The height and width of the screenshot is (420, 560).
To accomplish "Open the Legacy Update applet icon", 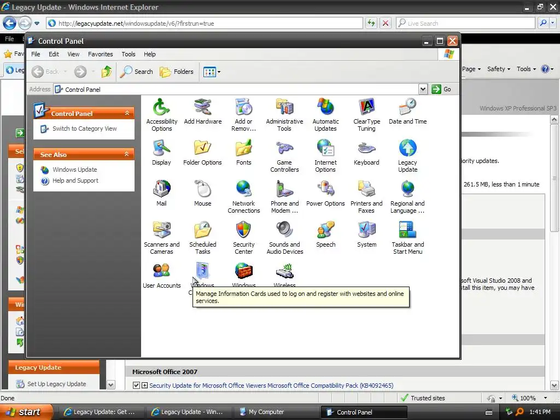I will coord(407,155).
